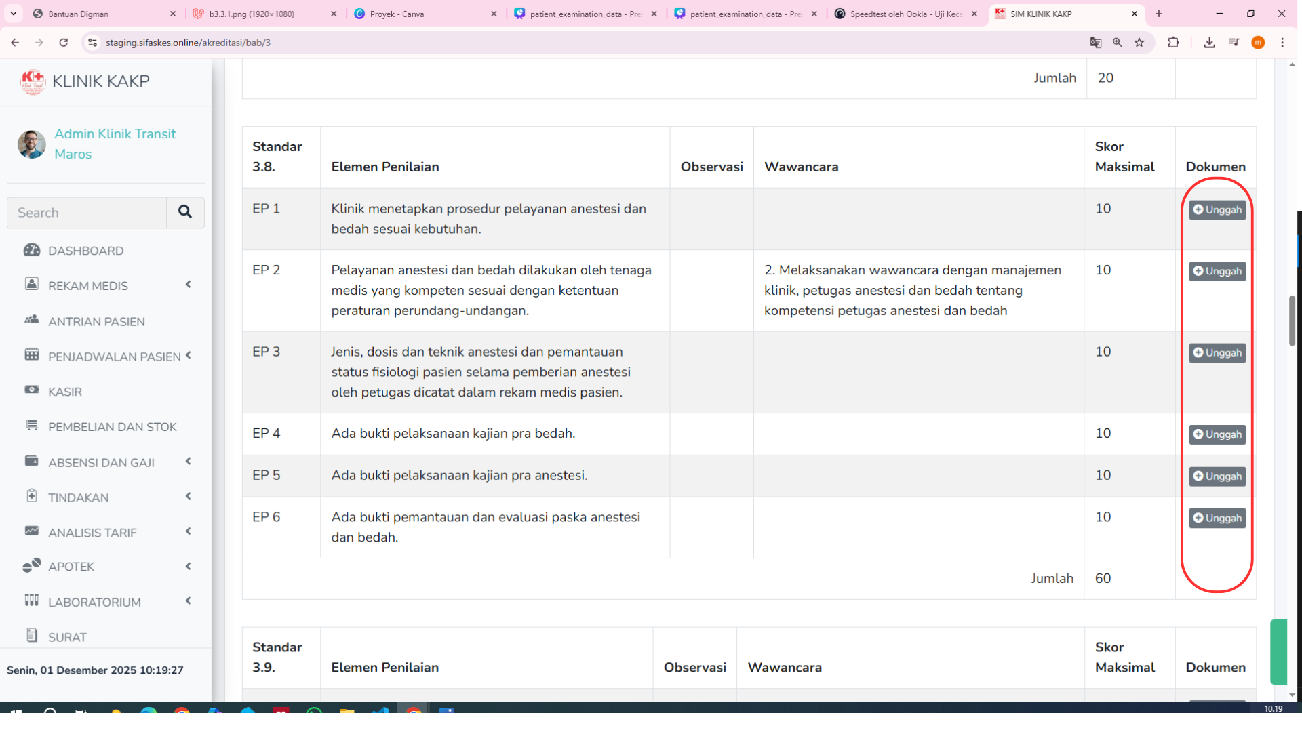Click the Antrian Pasien people icon
The height and width of the screenshot is (732, 1302).
32,320
